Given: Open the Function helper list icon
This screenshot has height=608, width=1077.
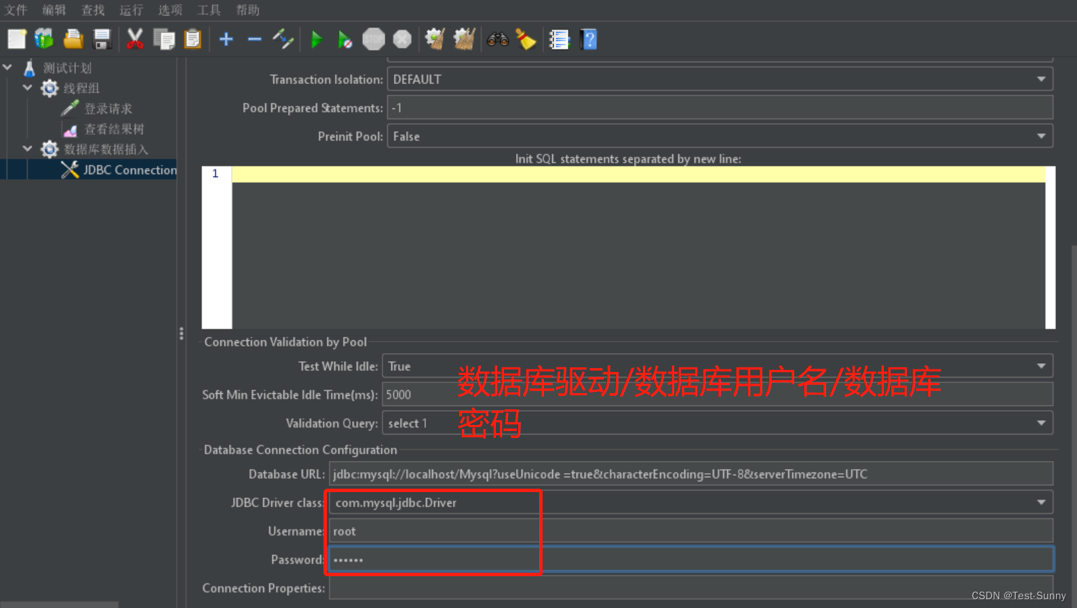Looking at the screenshot, I should [x=560, y=39].
